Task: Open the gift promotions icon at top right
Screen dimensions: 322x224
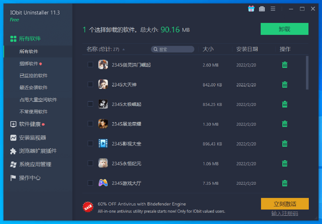Action: [x=251, y=8]
